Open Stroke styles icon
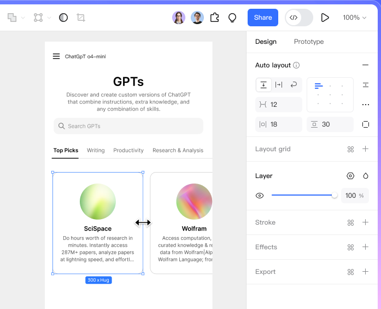Viewport: 381px width, 309px height. click(350, 222)
